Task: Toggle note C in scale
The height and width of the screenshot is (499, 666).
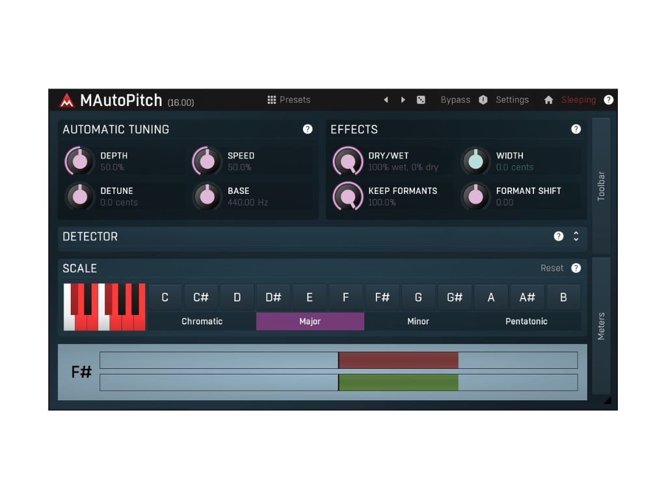Action: (165, 297)
